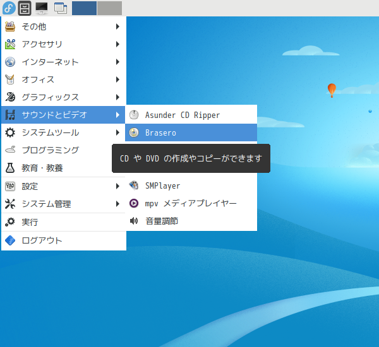379x347 pixels.
Task: Click the アクセサリ scissors icon
Action: [x=10, y=44]
